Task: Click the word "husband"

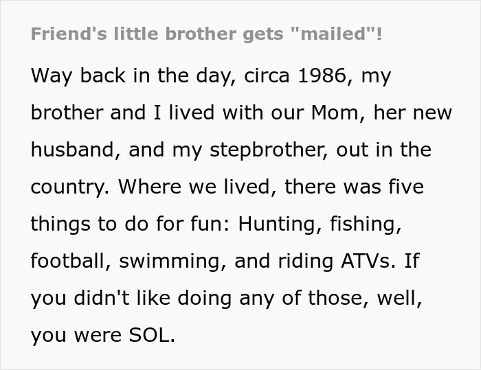Action: pos(73,150)
